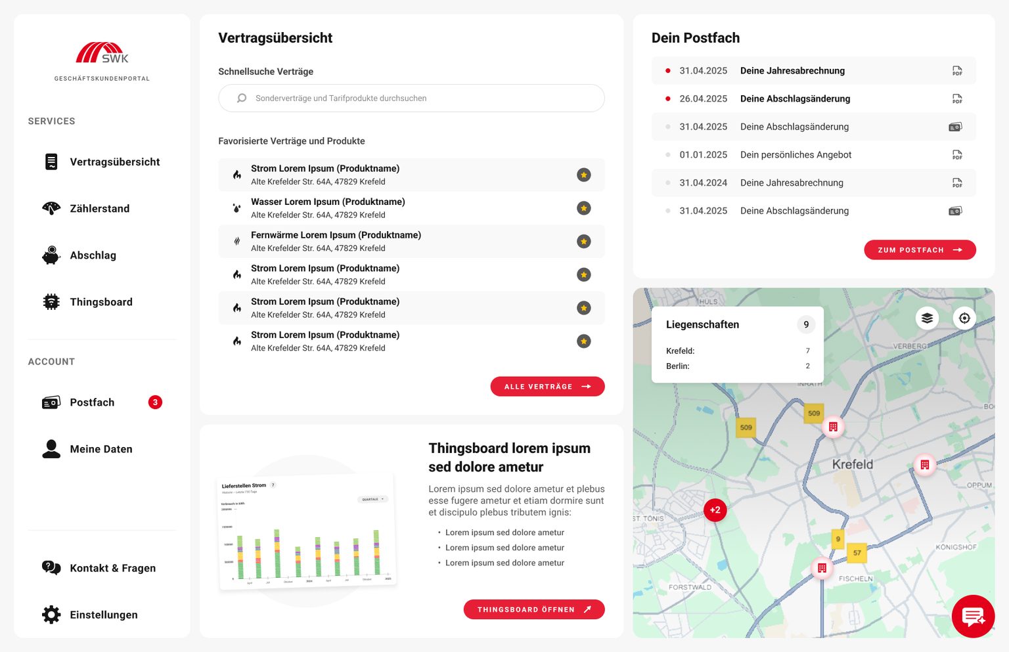Image resolution: width=1009 pixels, height=652 pixels.
Task: Open the 31.04.2025 Deine Jahresabrechnung message
Action: tap(814, 71)
